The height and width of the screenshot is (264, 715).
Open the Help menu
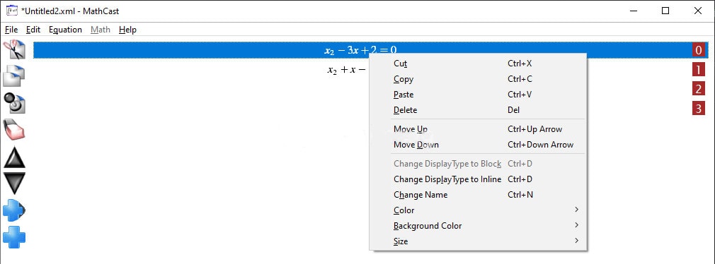[127, 30]
